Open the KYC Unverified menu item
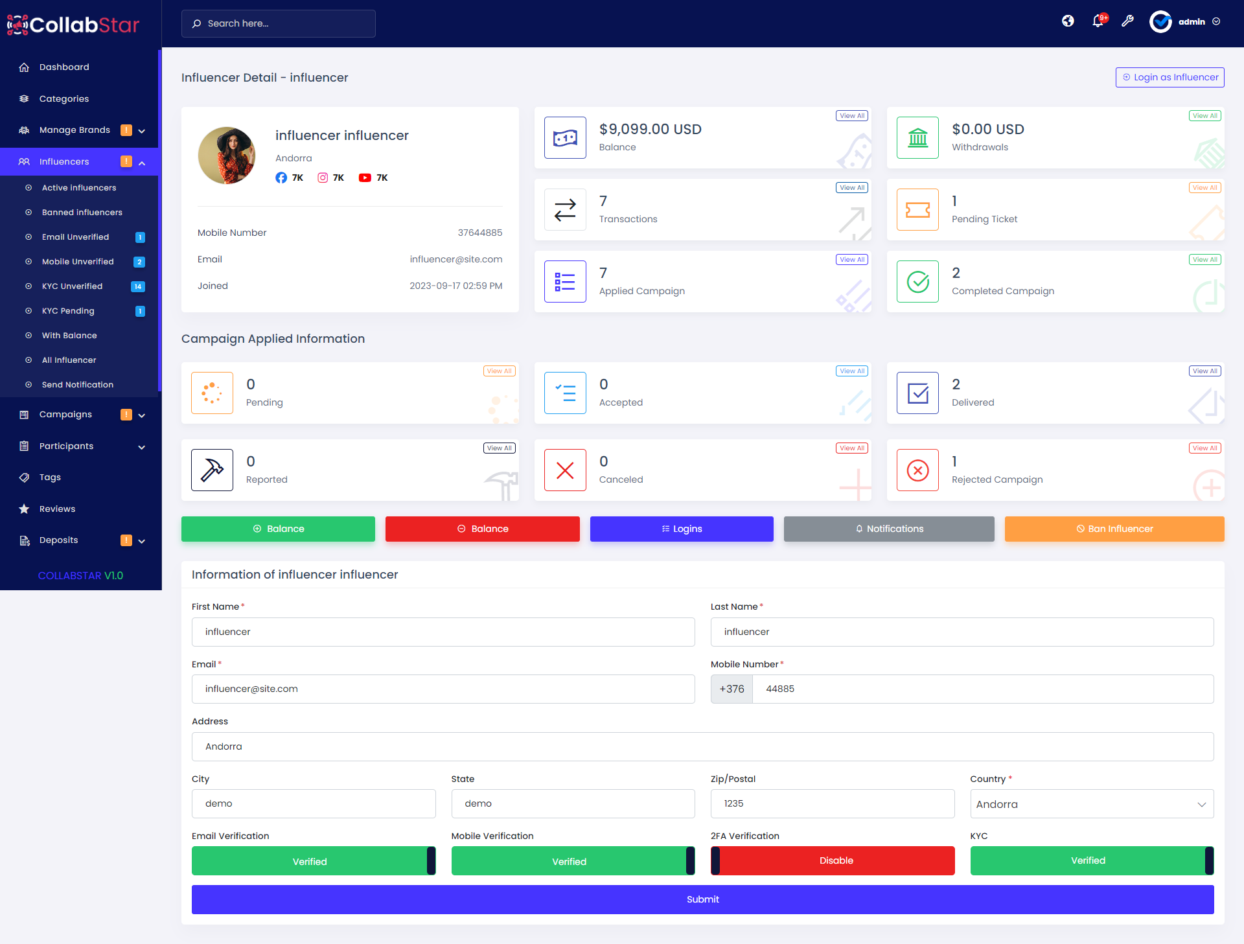1244x944 pixels. click(x=72, y=286)
